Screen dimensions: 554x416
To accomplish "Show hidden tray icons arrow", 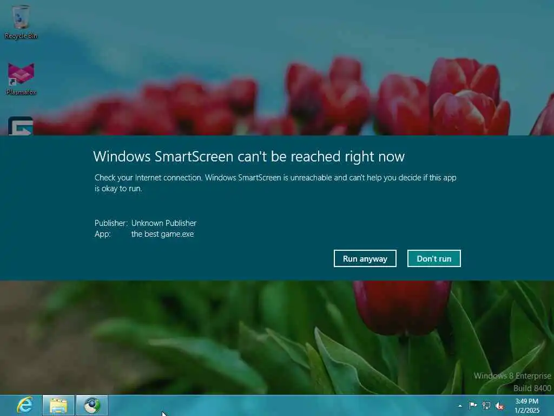I will 460,406.
